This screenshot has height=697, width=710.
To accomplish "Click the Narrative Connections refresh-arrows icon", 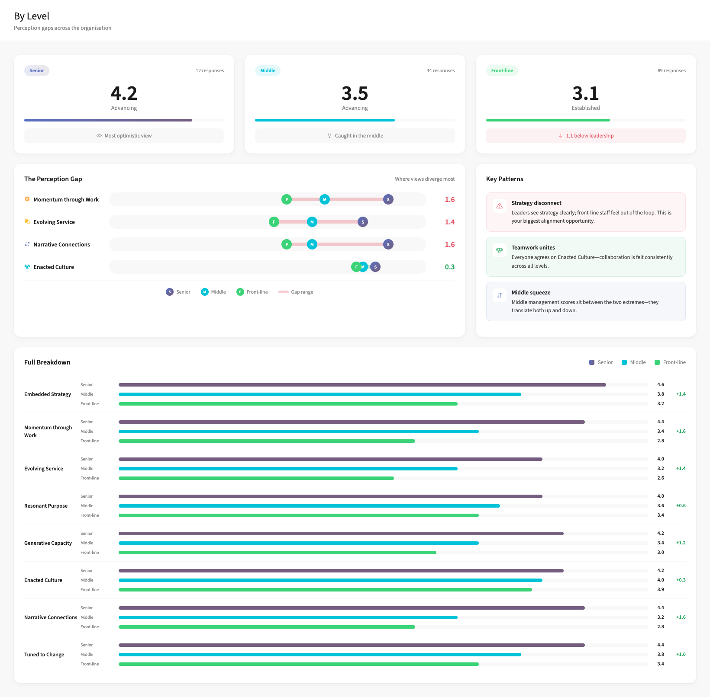I will [x=27, y=244].
